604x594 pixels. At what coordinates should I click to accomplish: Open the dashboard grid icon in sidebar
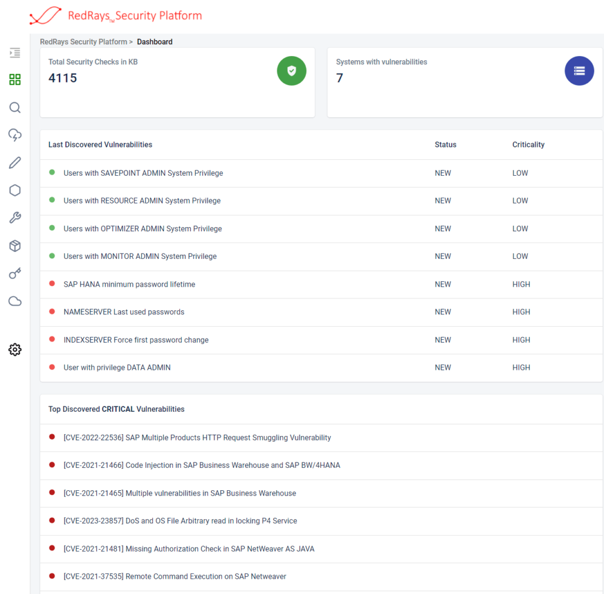point(15,80)
